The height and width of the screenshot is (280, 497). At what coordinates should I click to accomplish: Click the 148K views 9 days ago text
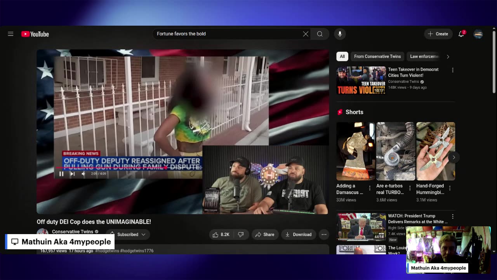coord(407,87)
